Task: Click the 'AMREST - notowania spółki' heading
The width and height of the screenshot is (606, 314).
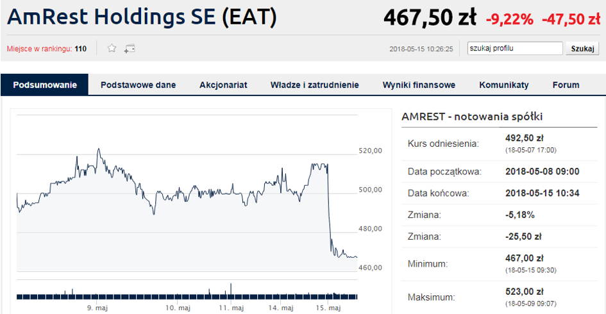Action: (x=472, y=117)
